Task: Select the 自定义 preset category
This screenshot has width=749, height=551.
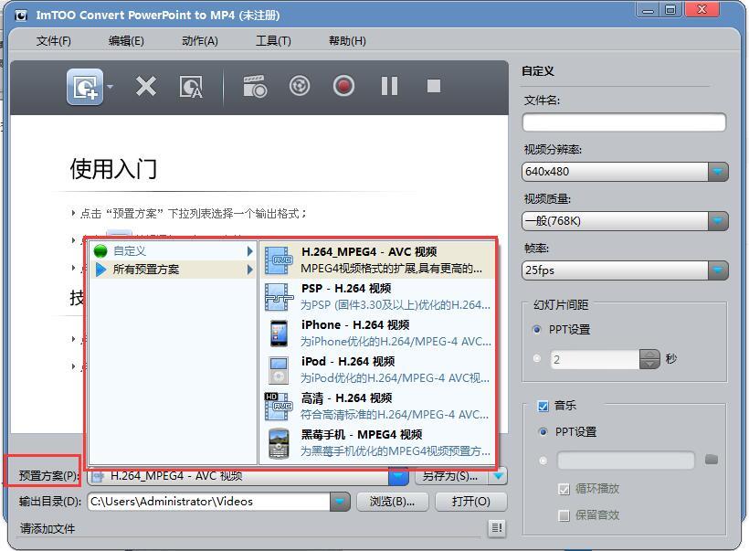Action: coord(174,251)
